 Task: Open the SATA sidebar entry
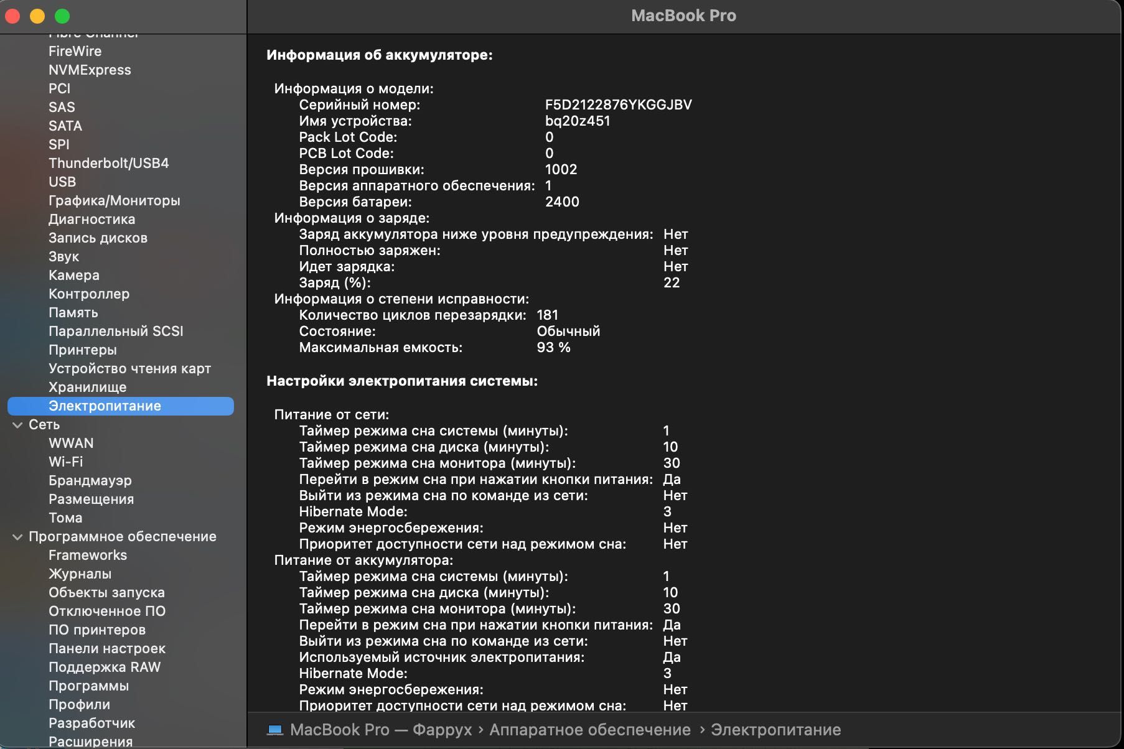coord(65,126)
